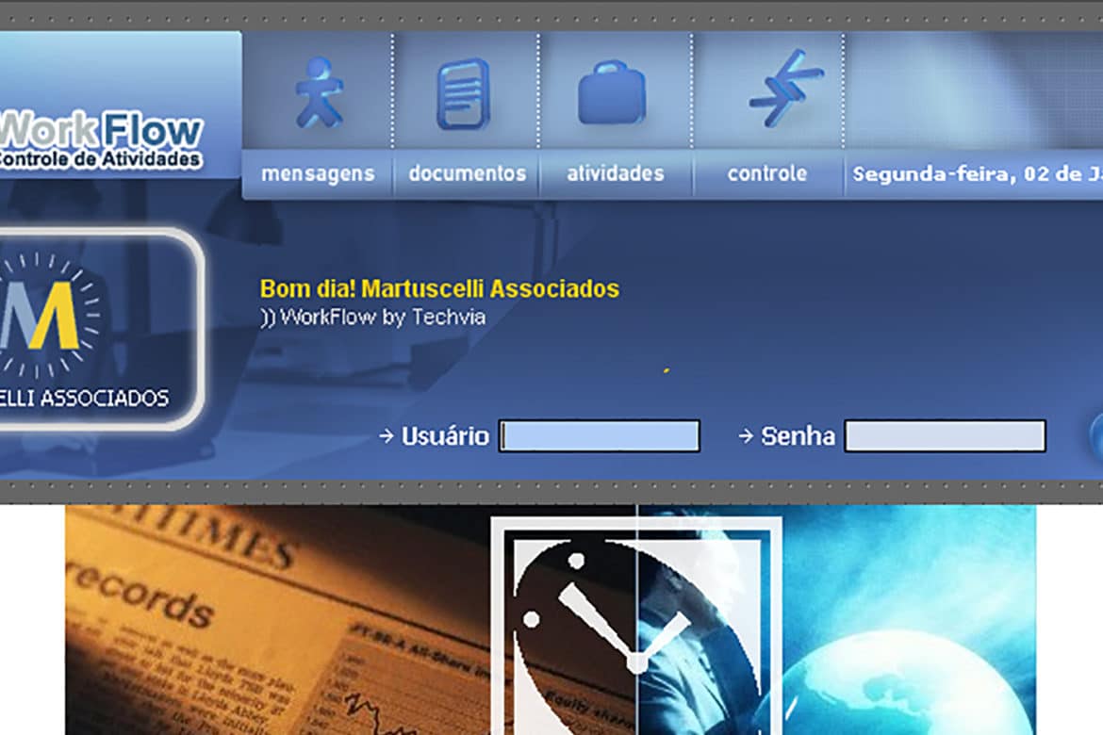
Task: Focus the Senha password field
Action: coord(945,436)
